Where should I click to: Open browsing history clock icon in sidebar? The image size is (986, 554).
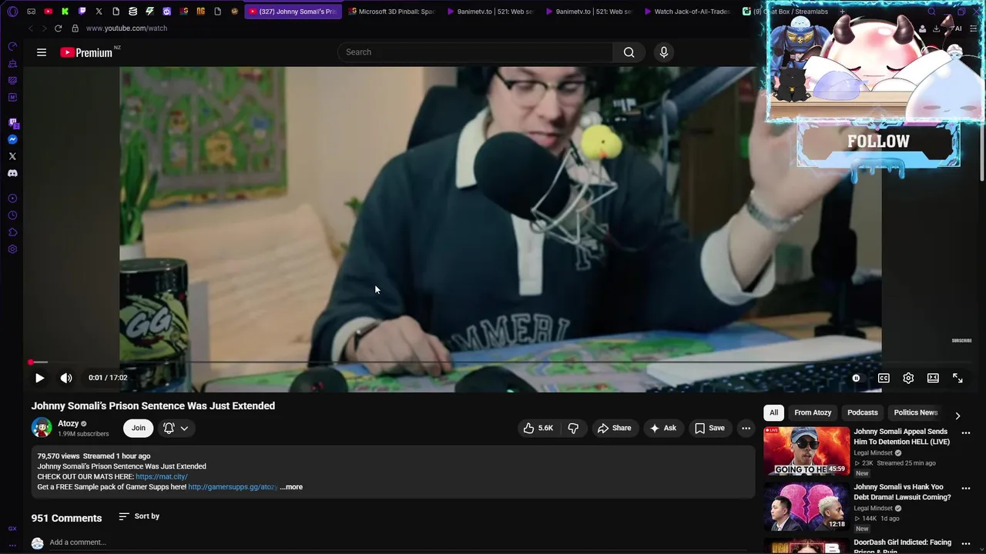click(12, 215)
